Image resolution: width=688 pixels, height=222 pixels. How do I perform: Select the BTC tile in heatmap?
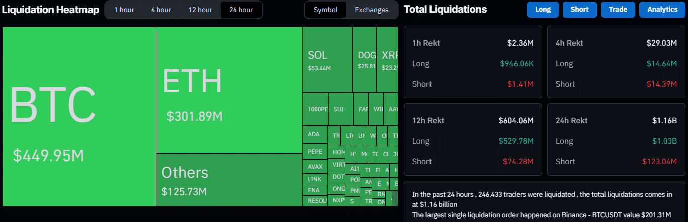tap(79, 116)
